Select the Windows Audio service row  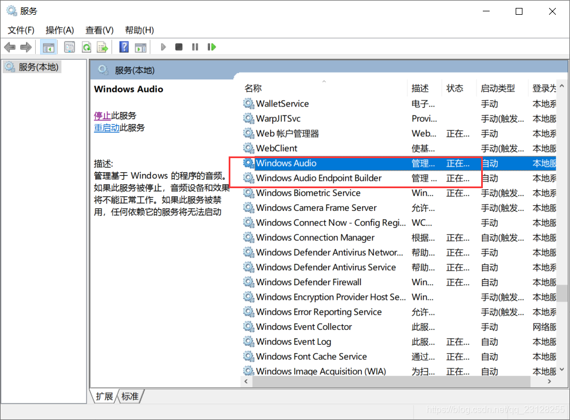(399, 163)
